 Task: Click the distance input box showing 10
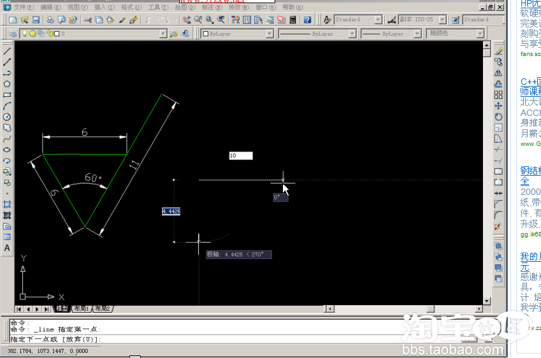click(241, 155)
